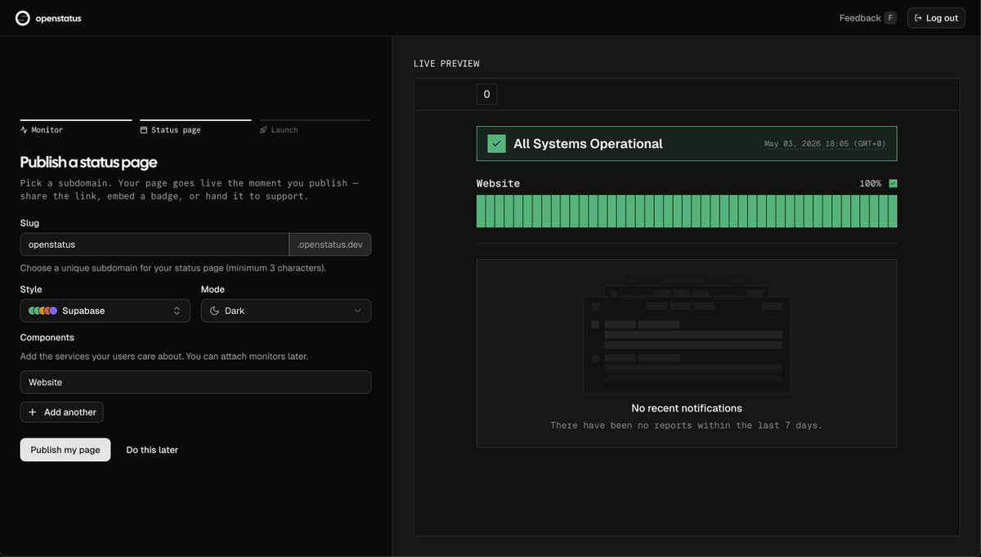
Task: Click the Publish my page button
Action: [65, 450]
